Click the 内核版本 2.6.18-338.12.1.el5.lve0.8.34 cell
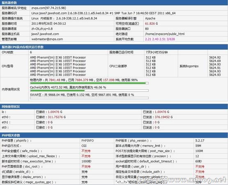The width and height of the screenshot is (228, 185). tap(64, 18)
